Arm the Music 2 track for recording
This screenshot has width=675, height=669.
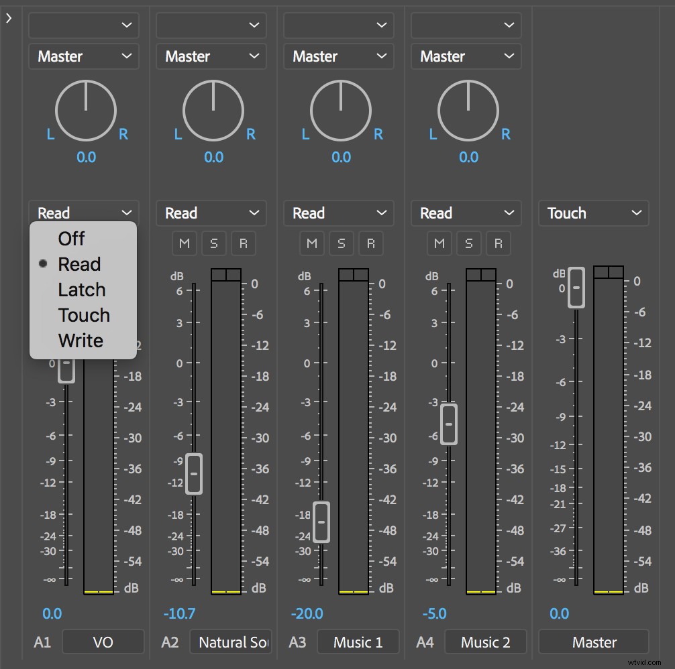click(499, 243)
